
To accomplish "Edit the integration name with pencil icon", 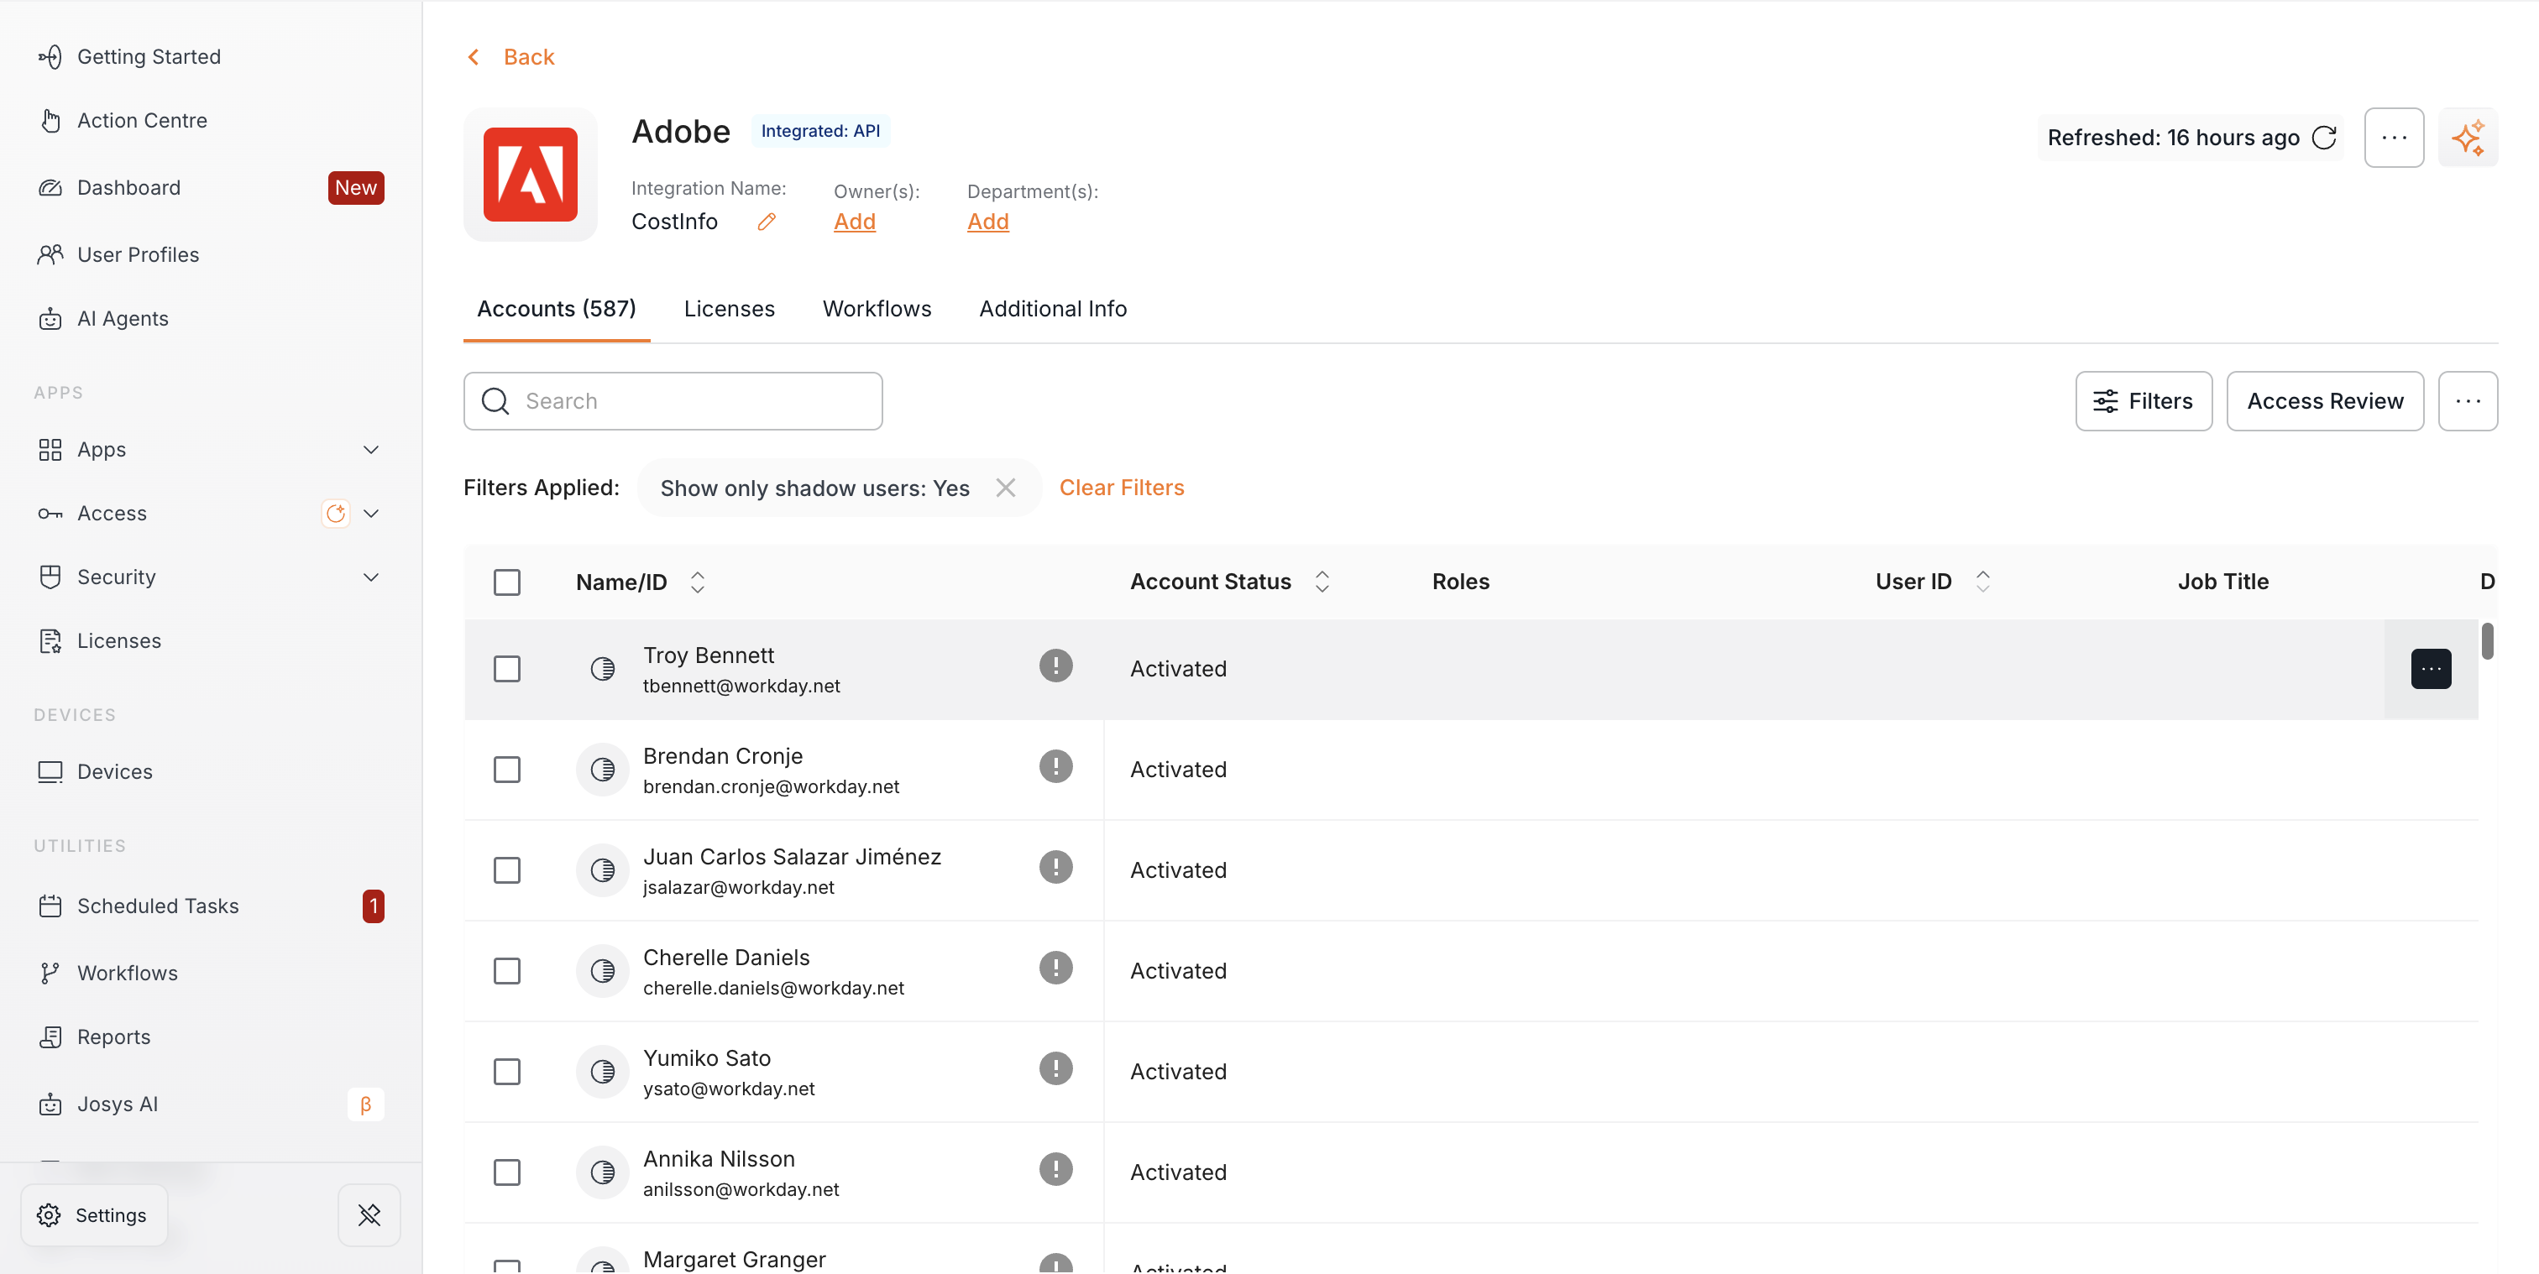I will [766, 222].
